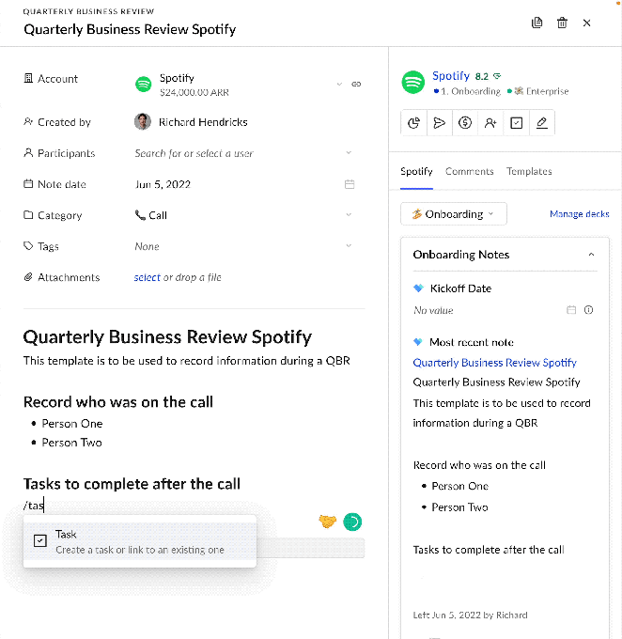The image size is (622, 639).
Task: Delete note using the trash icon
Action: 562,23
